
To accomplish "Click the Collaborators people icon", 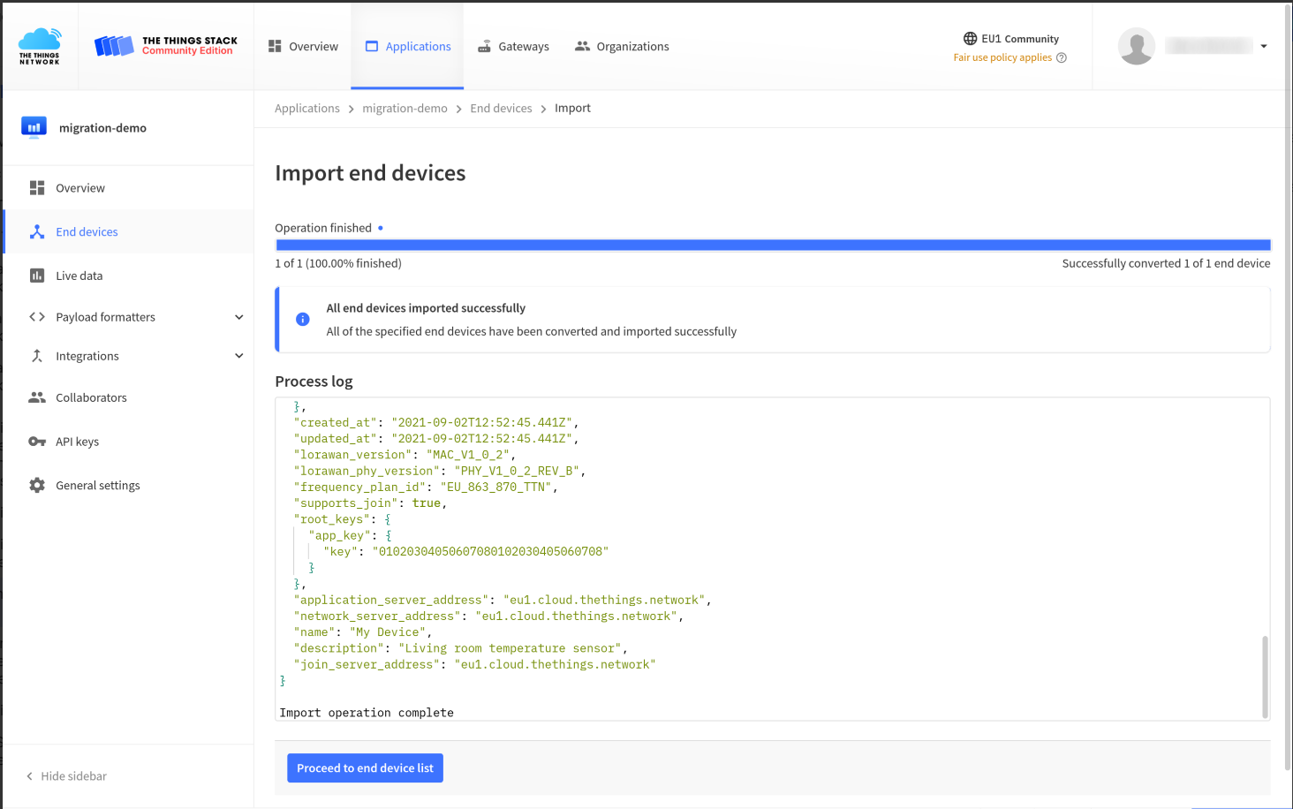I will point(37,397).
